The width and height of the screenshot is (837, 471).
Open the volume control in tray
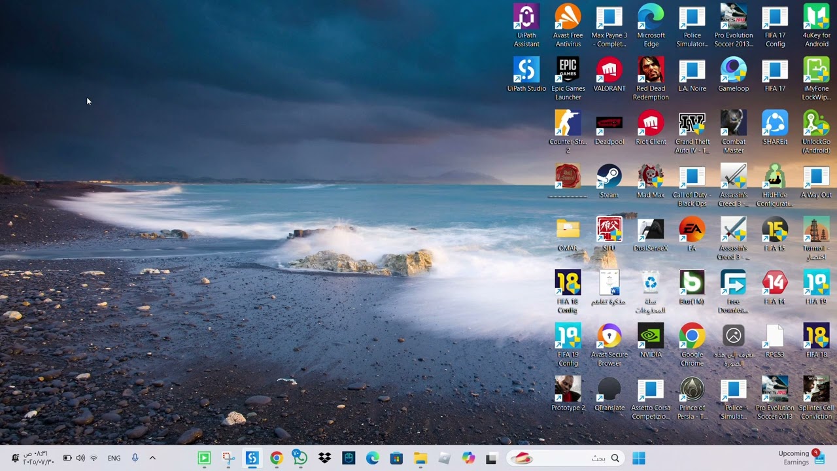(x=80, y=458)
